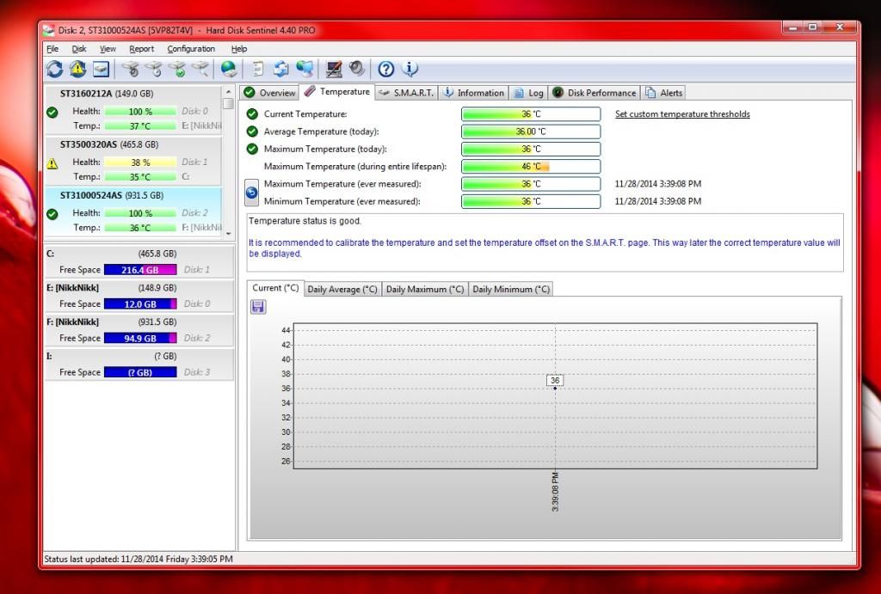
Task: Switch to the Disk Performance tab
Action: point(595,93)
